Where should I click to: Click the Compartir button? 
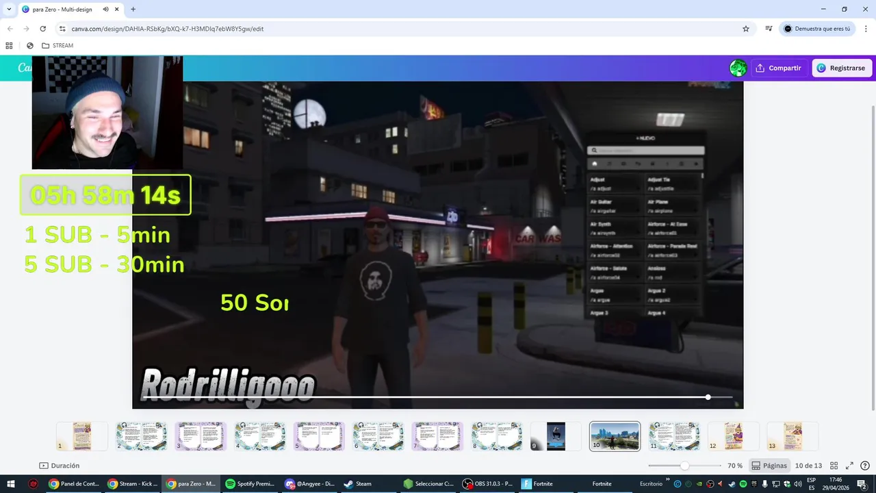[x=779, y=68]
